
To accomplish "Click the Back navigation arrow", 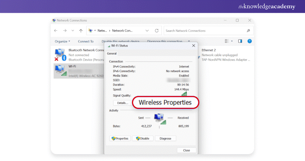I will pyautogui.click(x=56, y=31).
